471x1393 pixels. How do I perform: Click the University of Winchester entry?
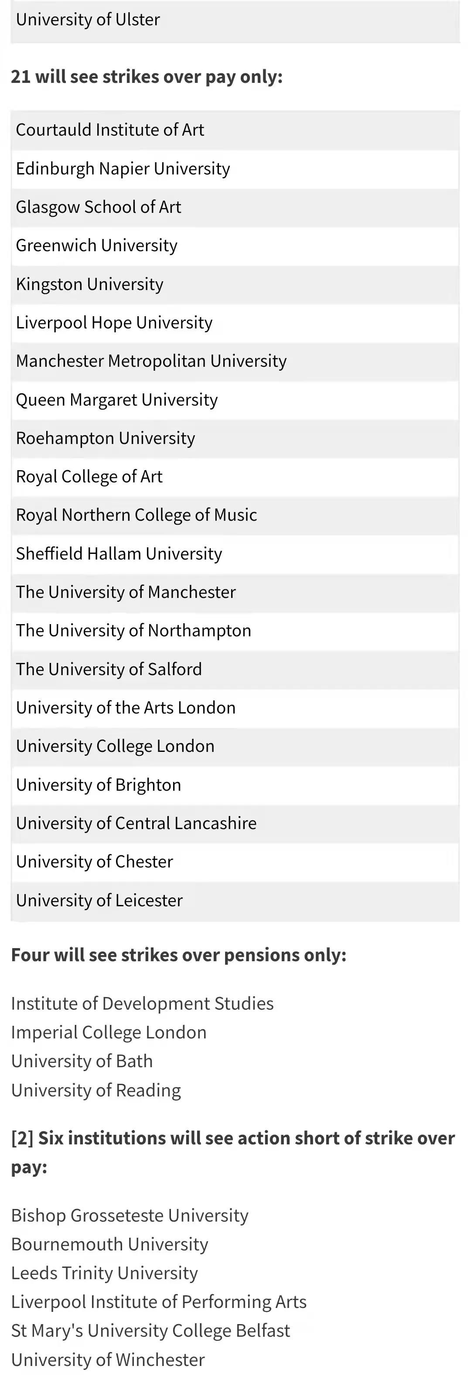108,1360
